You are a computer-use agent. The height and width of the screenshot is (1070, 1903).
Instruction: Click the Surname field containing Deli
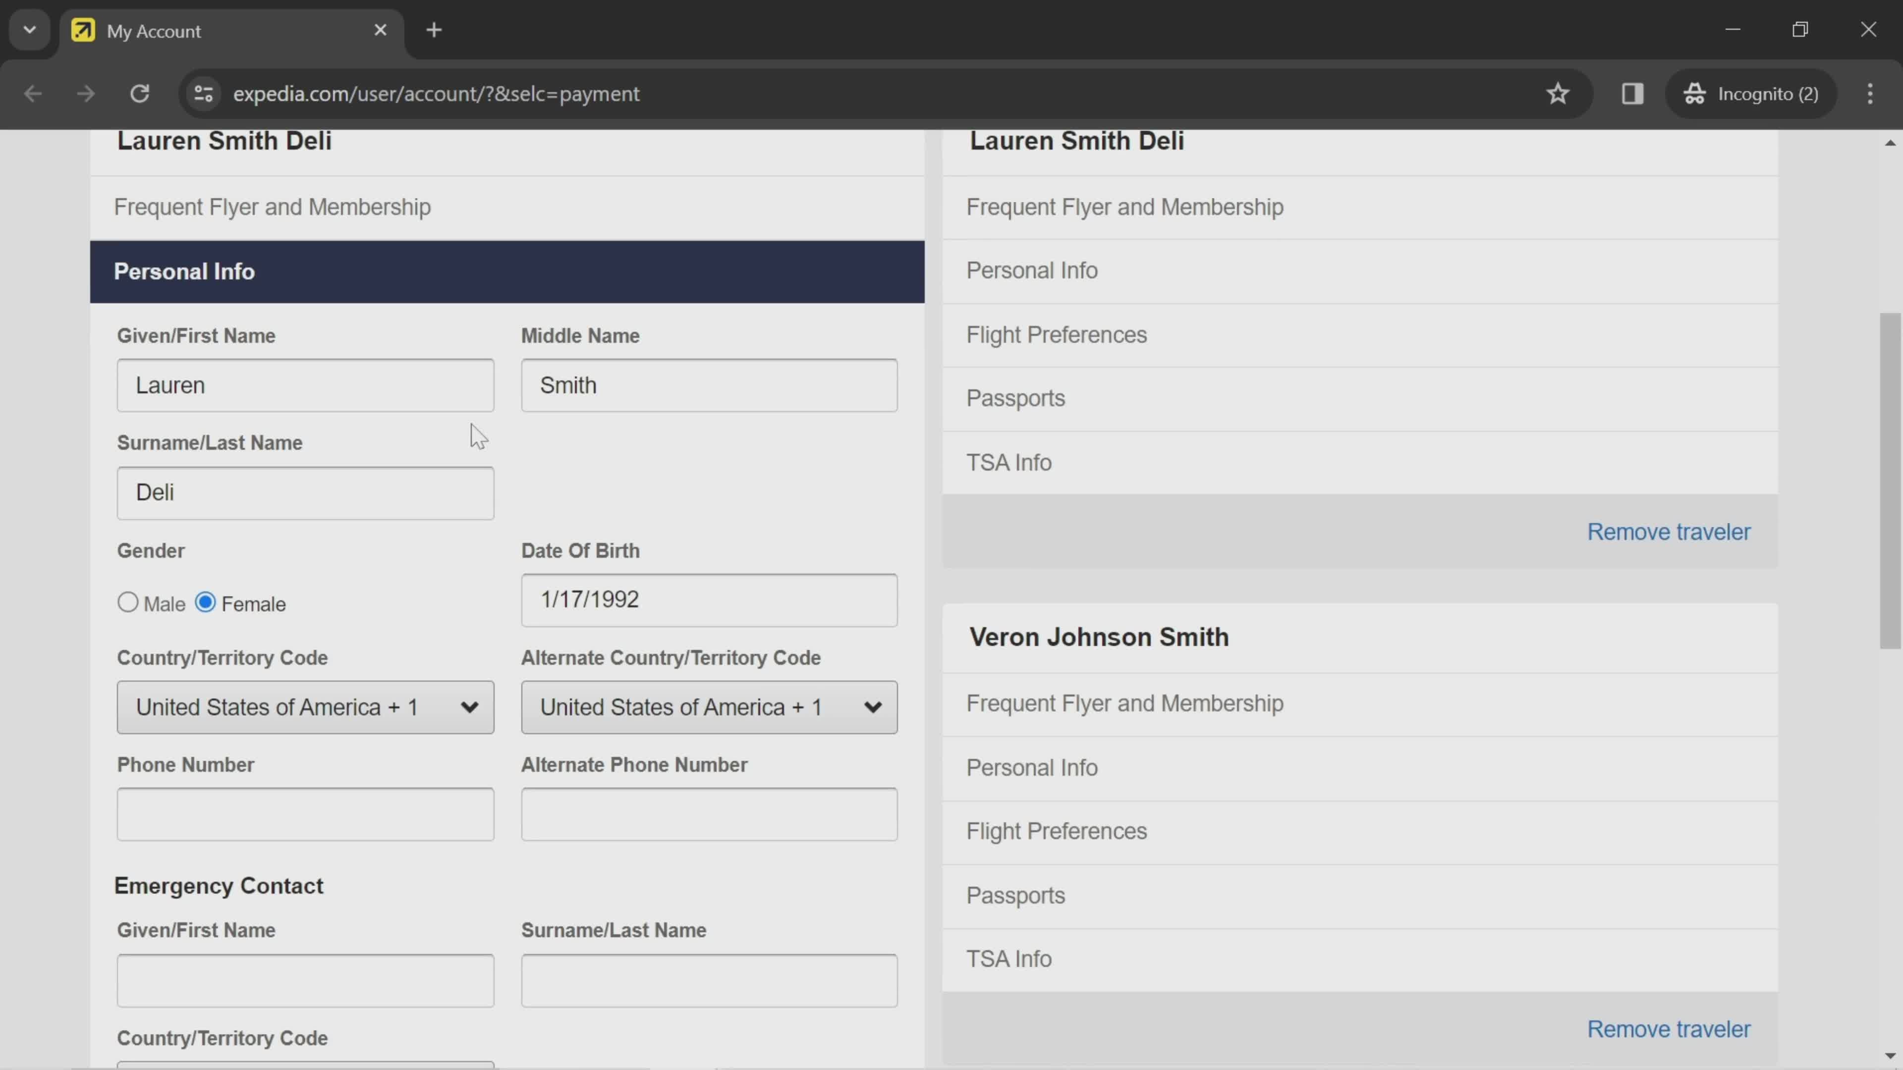click(x=305, y=493)
